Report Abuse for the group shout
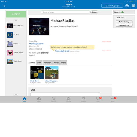 pyautogui.click(x=106, y=51)
